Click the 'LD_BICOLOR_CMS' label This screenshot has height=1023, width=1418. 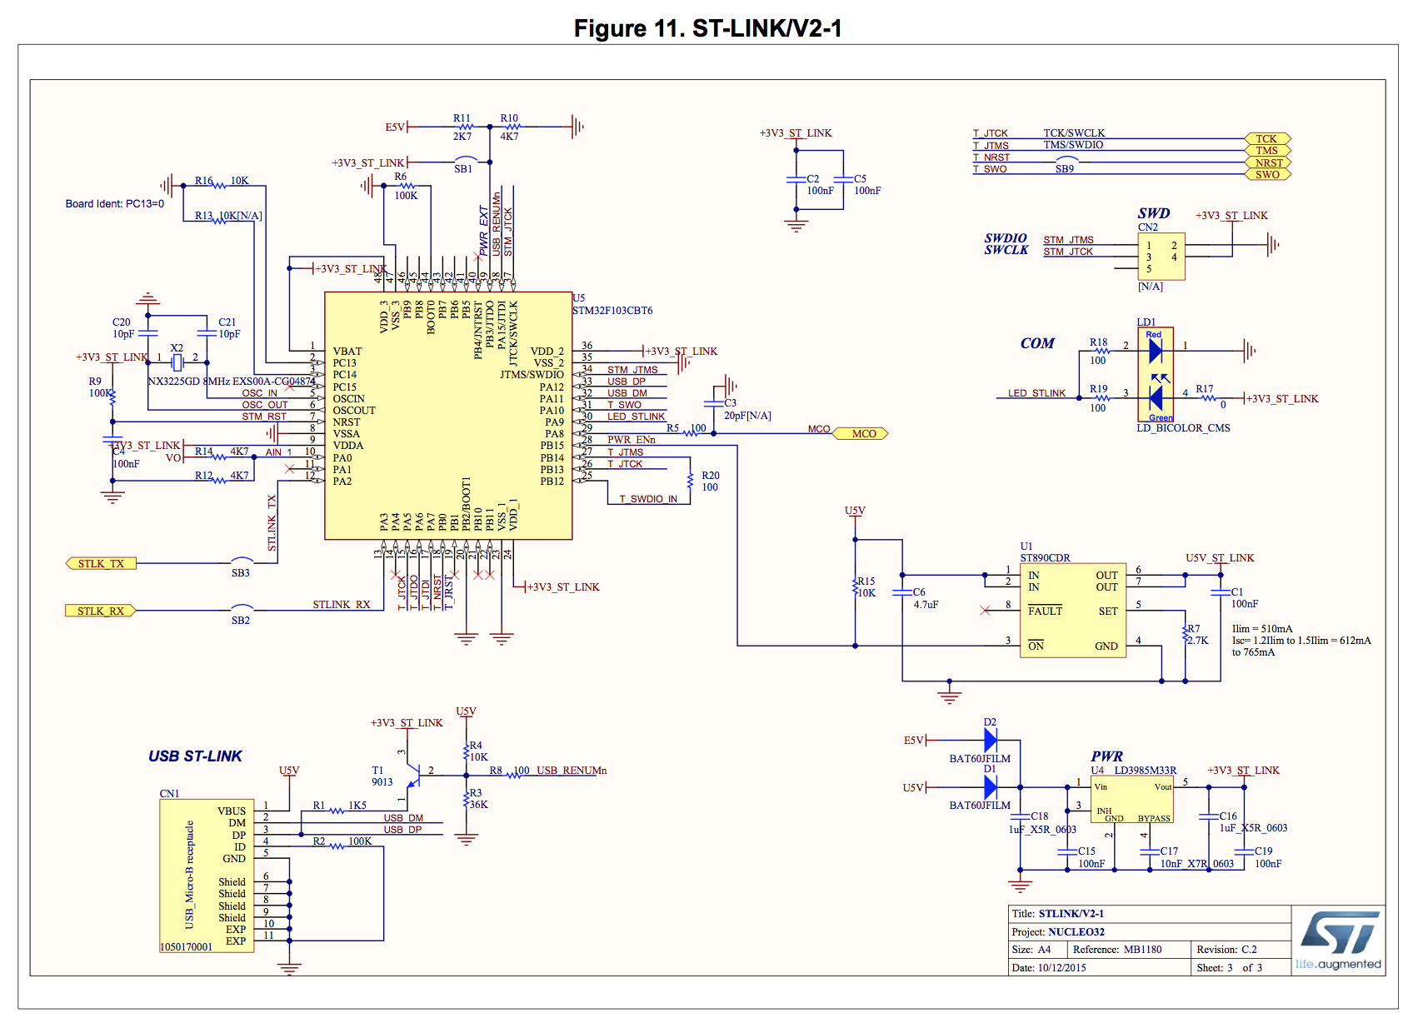pyautogui.click(x=1183, y=428)
